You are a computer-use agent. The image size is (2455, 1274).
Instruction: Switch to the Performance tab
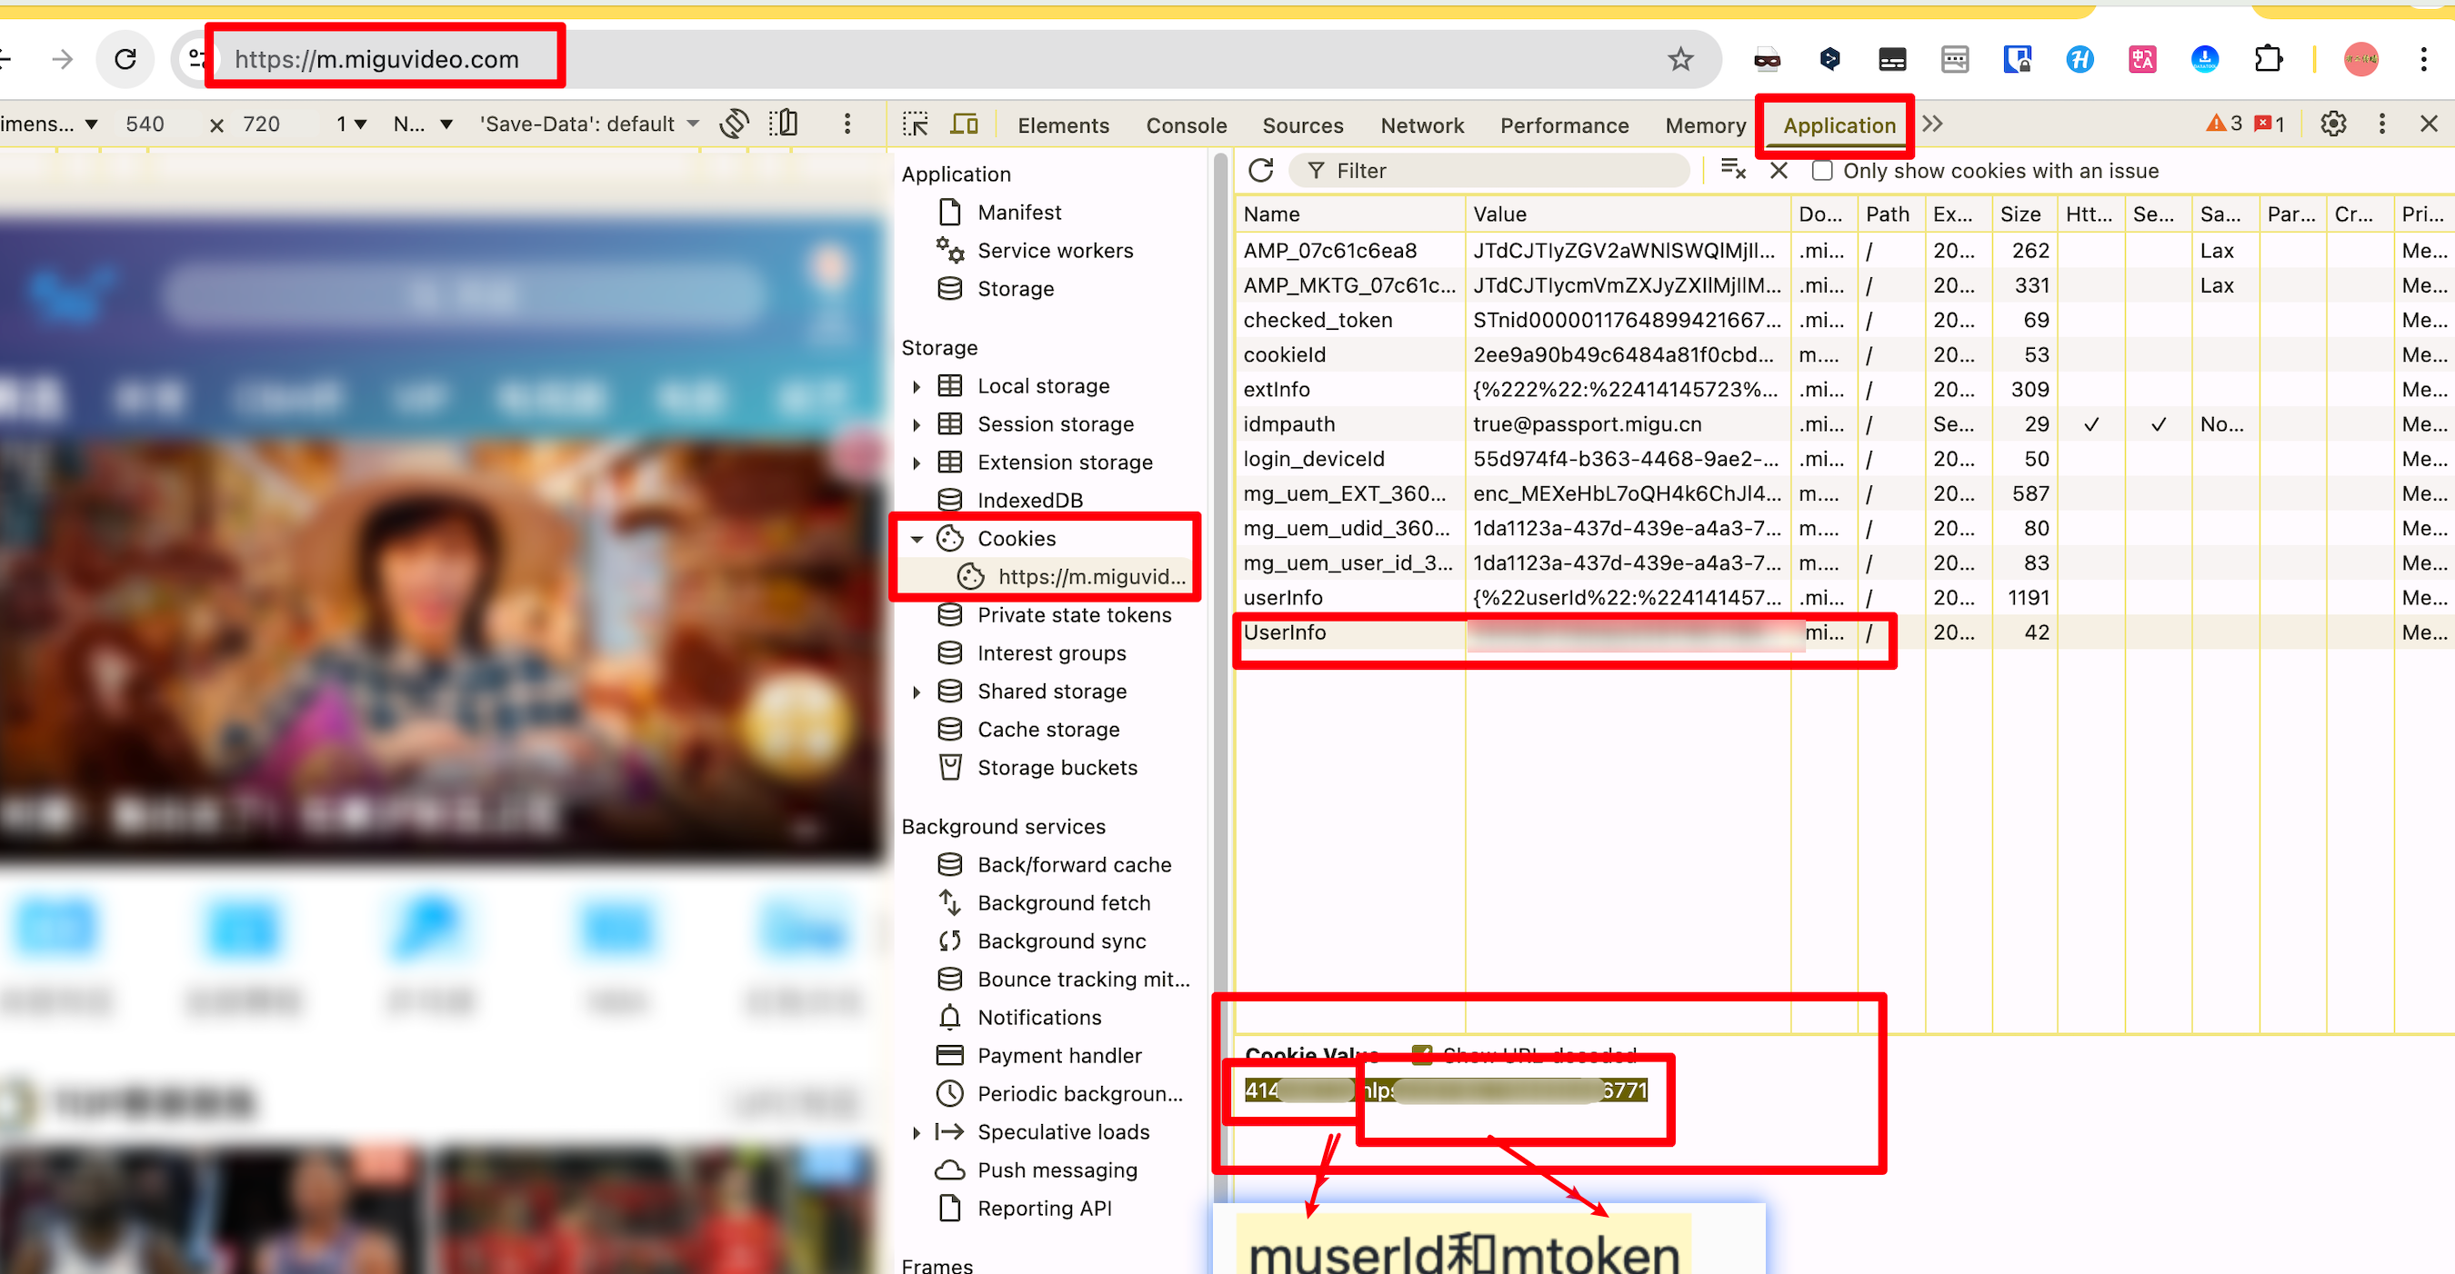coord(1564,124)
